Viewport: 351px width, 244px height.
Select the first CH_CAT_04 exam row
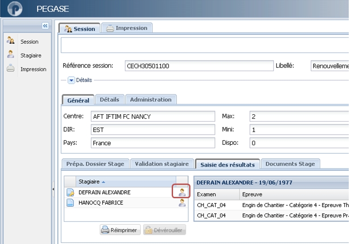tap(272, 205)
